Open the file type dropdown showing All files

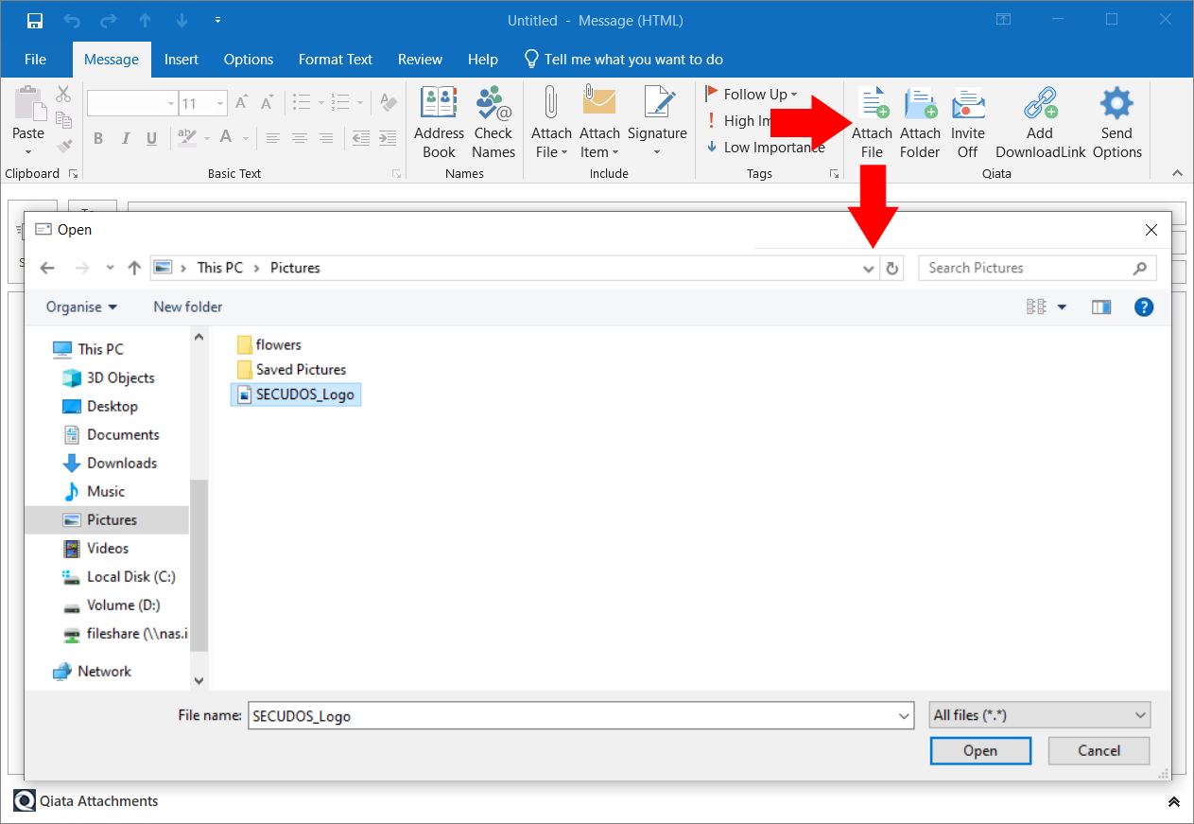click(x=1039, y=714)
